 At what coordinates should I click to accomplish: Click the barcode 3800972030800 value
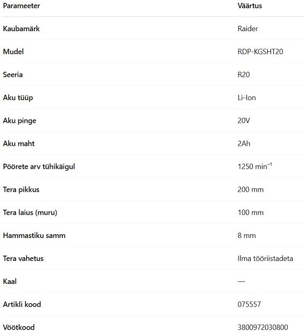(x=263, y=327)
